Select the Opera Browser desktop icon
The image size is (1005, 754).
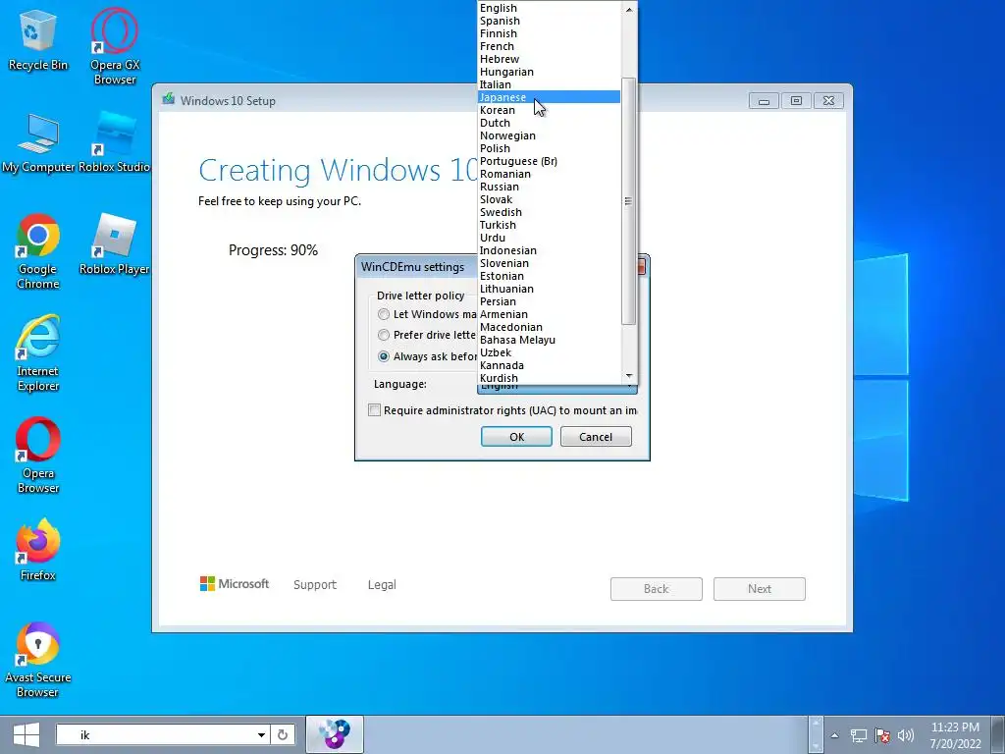click(38, 456)
